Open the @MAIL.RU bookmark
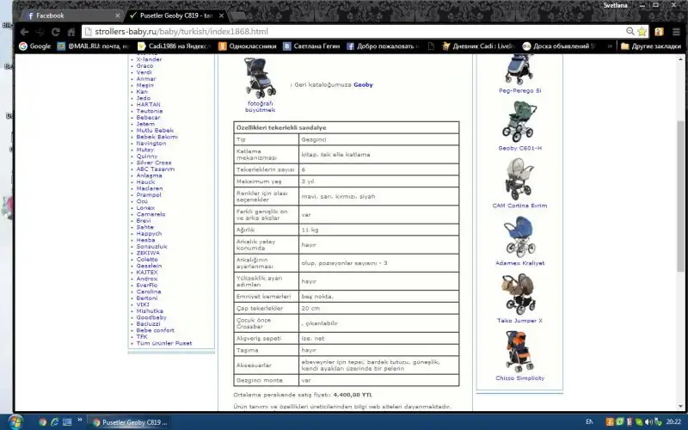This screenshot has width=688, height=430. point(94,46)
